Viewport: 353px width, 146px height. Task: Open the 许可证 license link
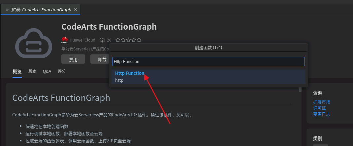point(319,108)
